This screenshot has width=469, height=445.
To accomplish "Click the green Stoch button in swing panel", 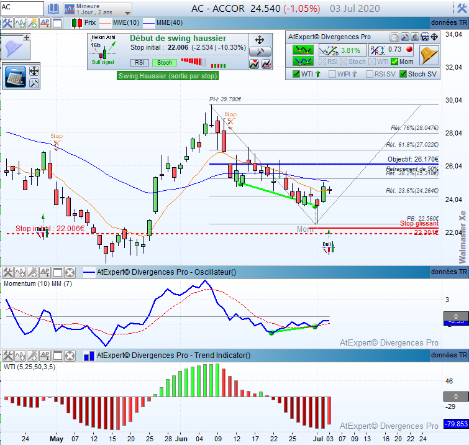I will pyautogui.click(x=165, y=63).
